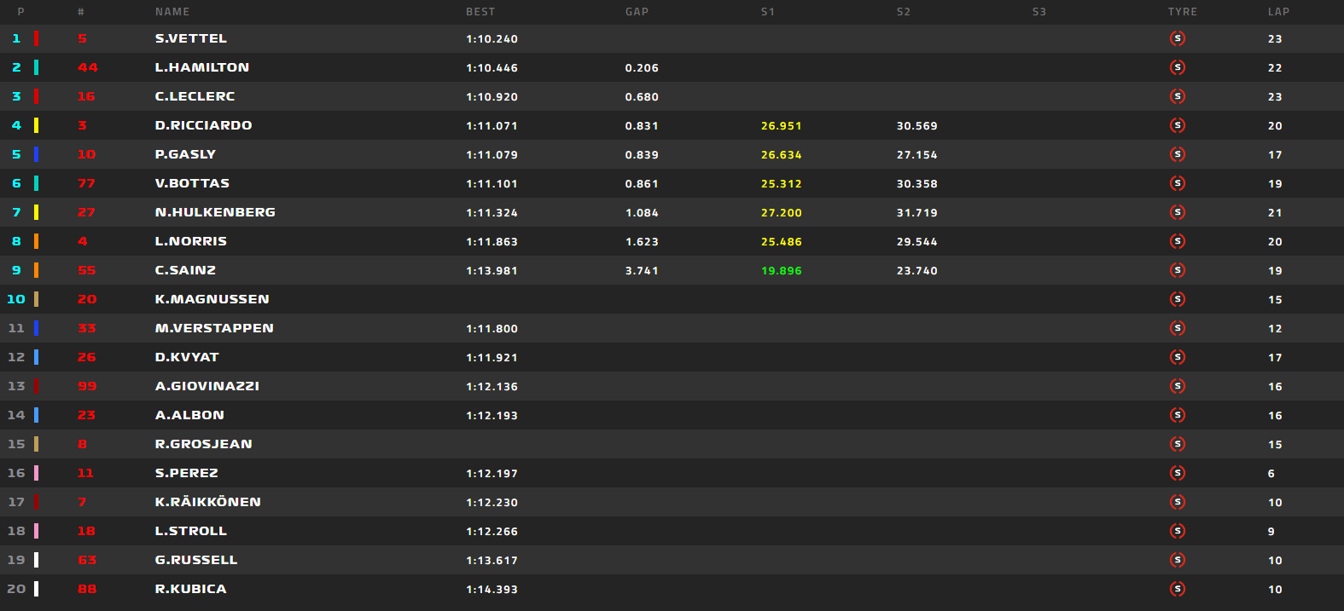Screen dimensions: 1344x611
Task: Click tyre icon in R.Kubica row
Action: click(x=1178, y=589)
